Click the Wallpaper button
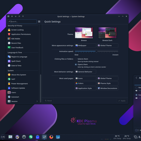Image resolution: width=141 pixels, height=141 pixels. pos(85,45)
